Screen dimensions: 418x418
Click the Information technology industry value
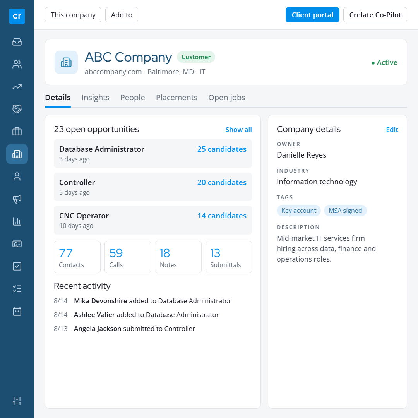[x=317, y=182]
